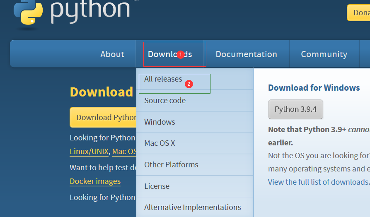Open the Documentation menu
Image resolution: width=370 pixels, height=217 pixels.
coord(247,54)
